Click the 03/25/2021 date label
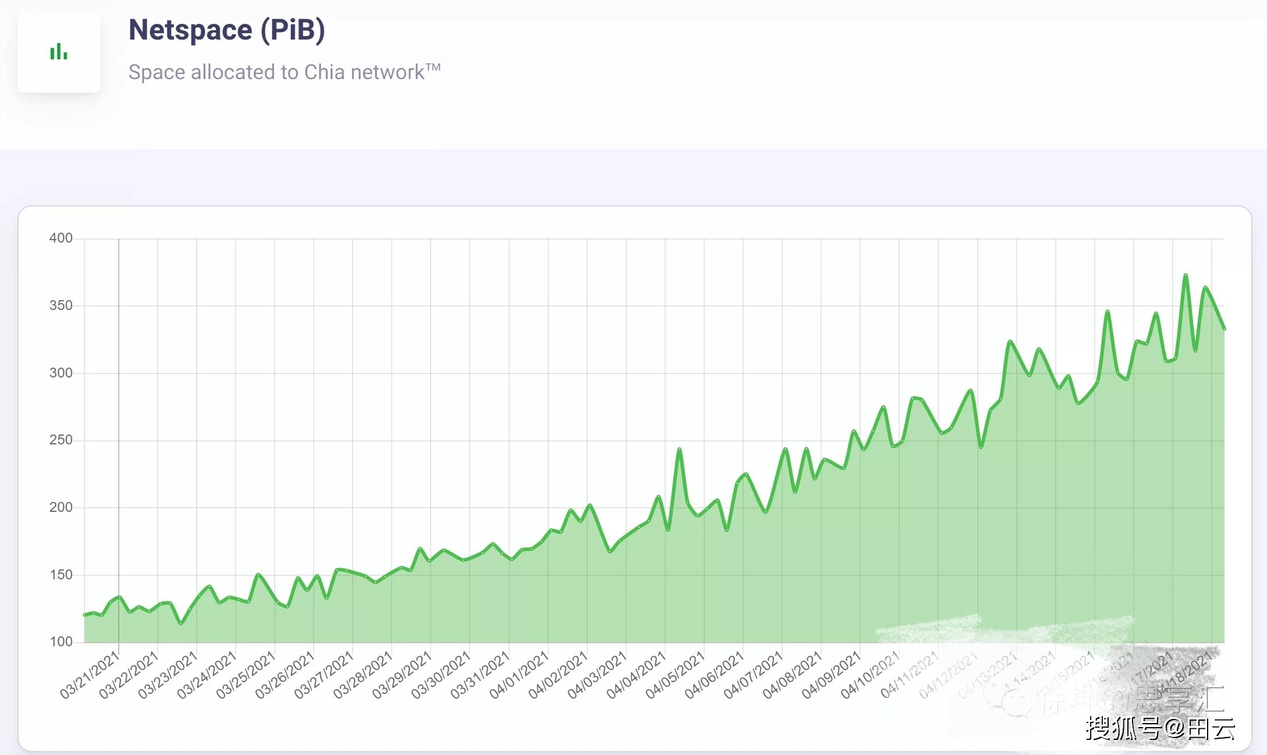 coord(246,675)
